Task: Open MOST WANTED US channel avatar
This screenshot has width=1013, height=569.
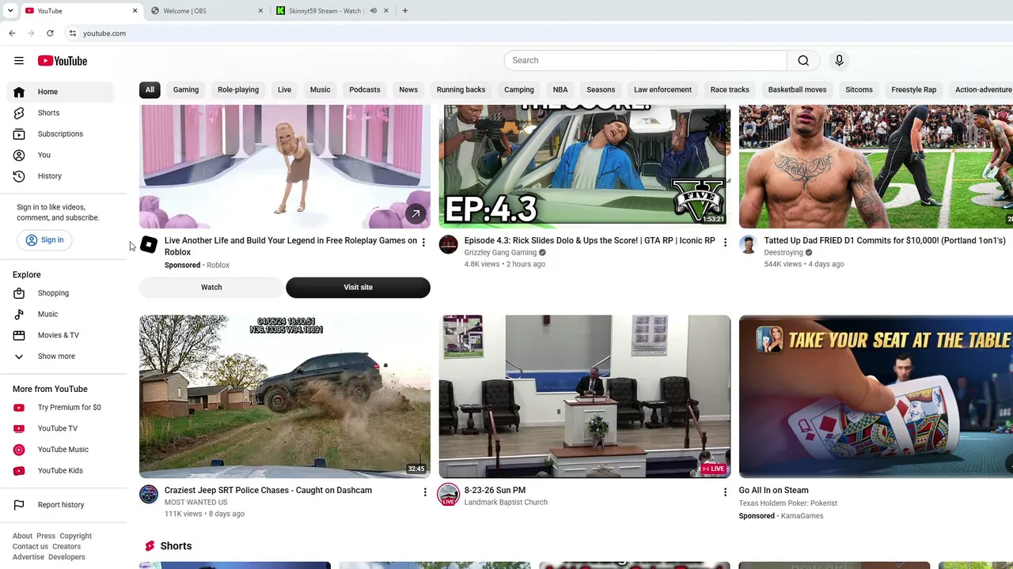Action: (149, 495)
